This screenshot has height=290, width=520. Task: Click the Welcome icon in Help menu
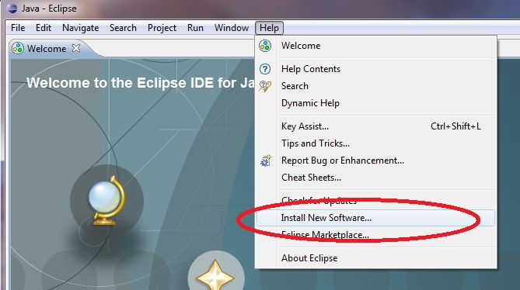[x=265, y=46]
